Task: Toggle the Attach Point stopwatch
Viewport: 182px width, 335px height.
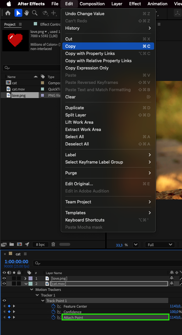Action: click(53, 318)
